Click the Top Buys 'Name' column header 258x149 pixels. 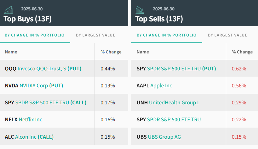tap(11, 52)
